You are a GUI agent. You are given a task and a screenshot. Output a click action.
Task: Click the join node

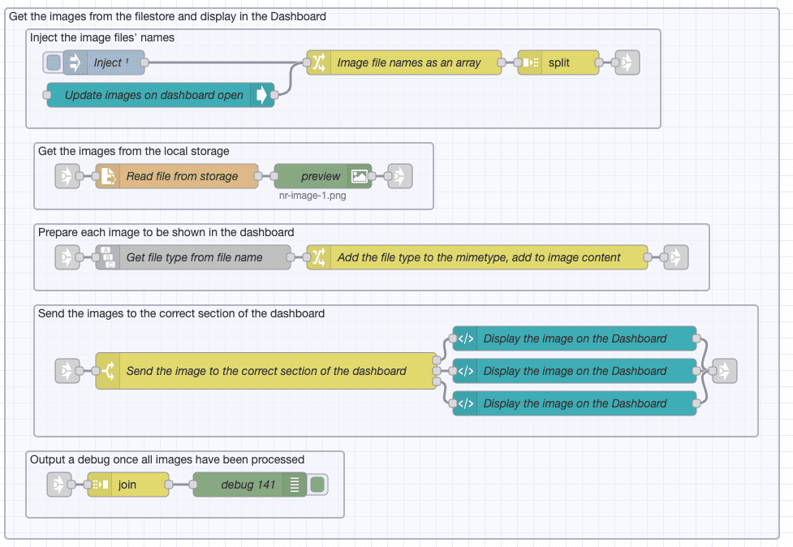[x=127, y=485]
